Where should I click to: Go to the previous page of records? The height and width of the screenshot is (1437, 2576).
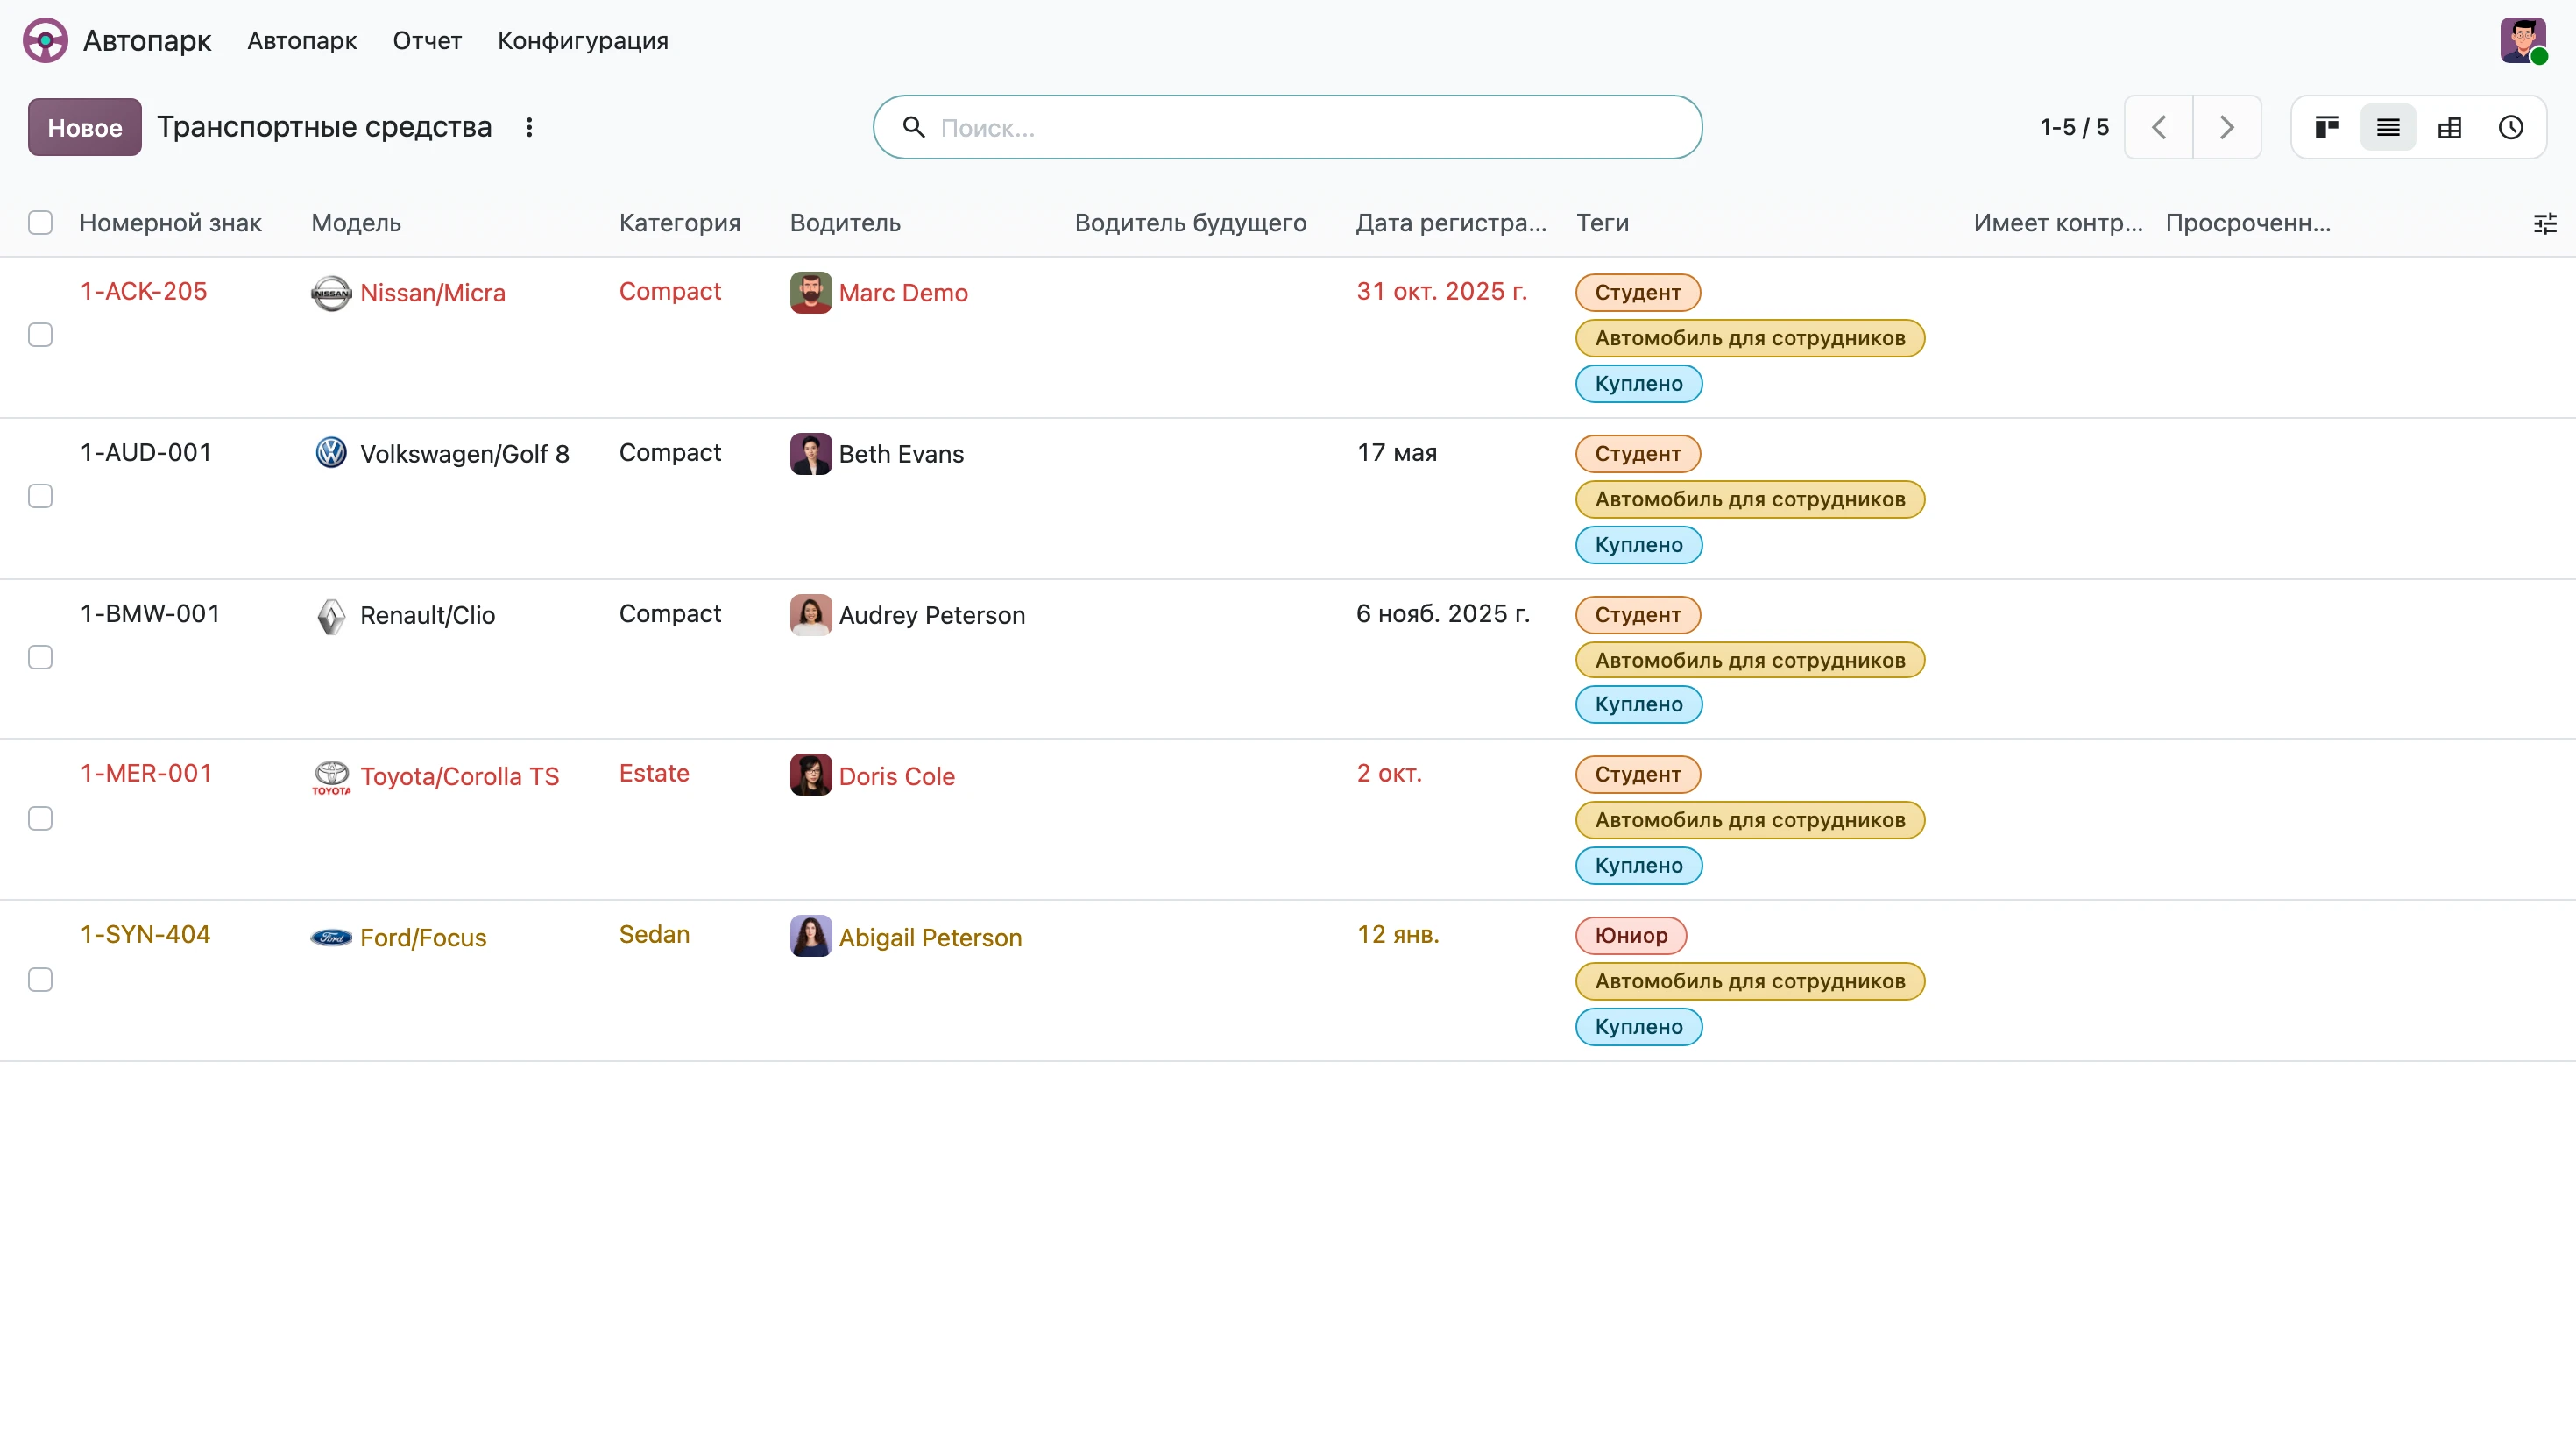(2159, 127)
